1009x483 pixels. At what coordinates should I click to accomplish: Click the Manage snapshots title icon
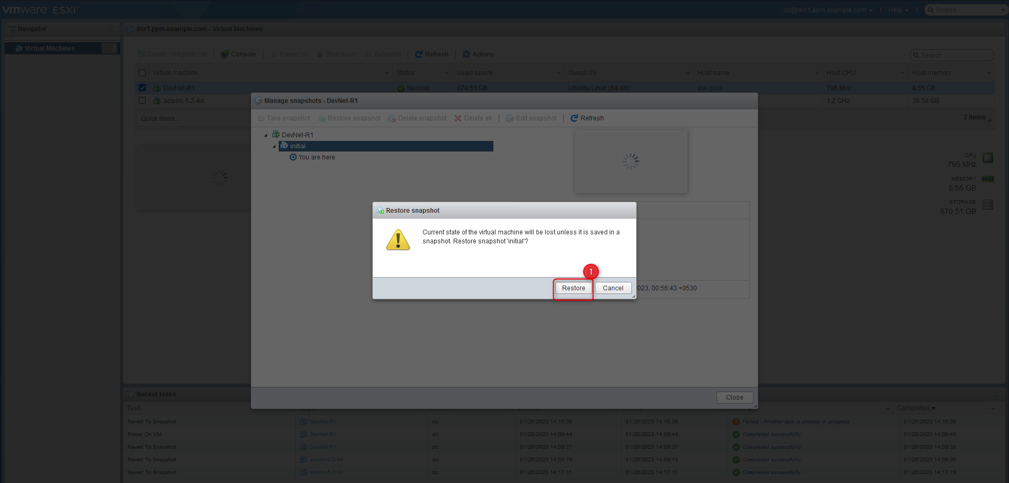coord(258,100)
